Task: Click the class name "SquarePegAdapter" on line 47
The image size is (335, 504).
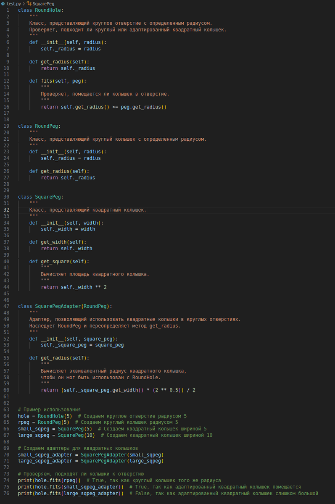Action: [58, 307]
